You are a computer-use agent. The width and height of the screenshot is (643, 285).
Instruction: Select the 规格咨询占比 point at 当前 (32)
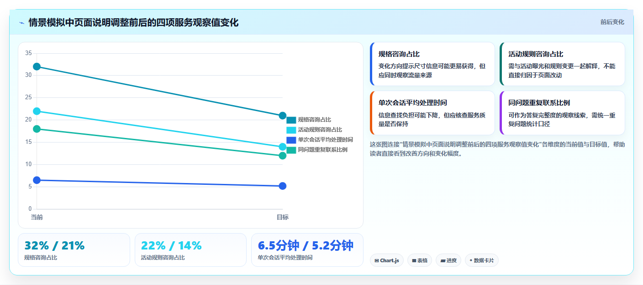(x=37, y=66)
